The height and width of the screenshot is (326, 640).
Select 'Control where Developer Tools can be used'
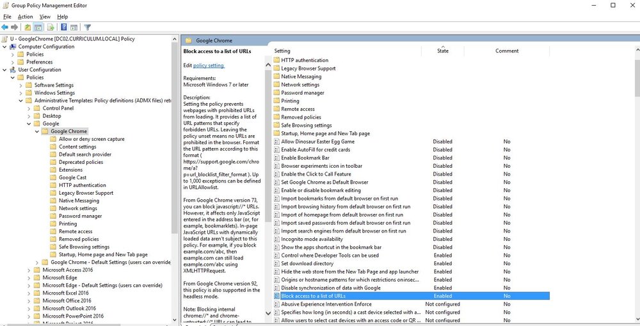coord(330,256)
